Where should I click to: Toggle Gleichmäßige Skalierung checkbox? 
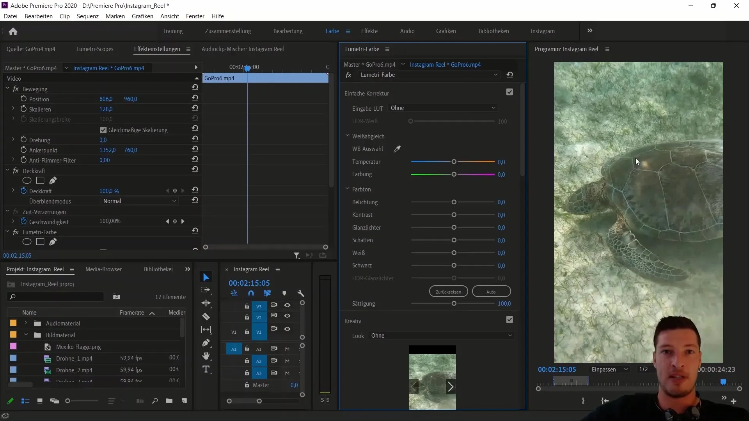[103, 130]
